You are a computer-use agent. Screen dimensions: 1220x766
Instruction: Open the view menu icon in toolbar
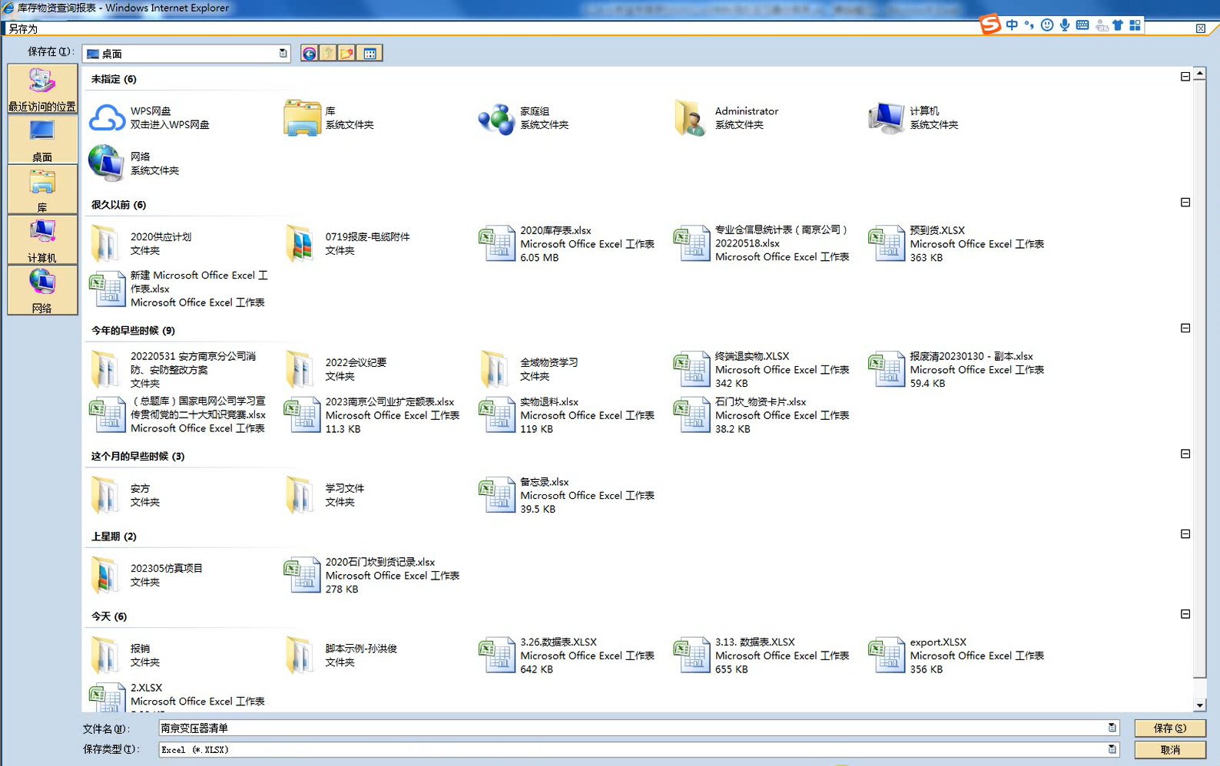click(x=370, y=53)
